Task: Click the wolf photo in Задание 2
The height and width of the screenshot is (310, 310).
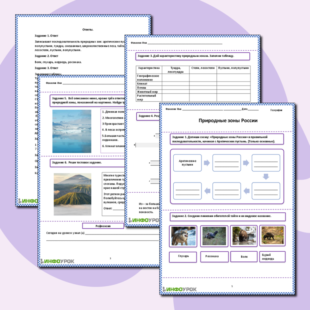Action: 183,236
